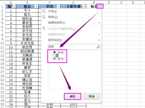The width and height of the screenshot is (145, 108).
Task: Select cell containing 周二
Action: (27, 104)
